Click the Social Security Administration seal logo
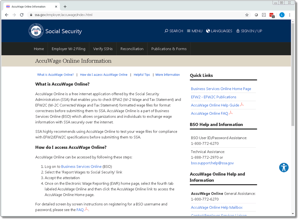 (36, 31)
